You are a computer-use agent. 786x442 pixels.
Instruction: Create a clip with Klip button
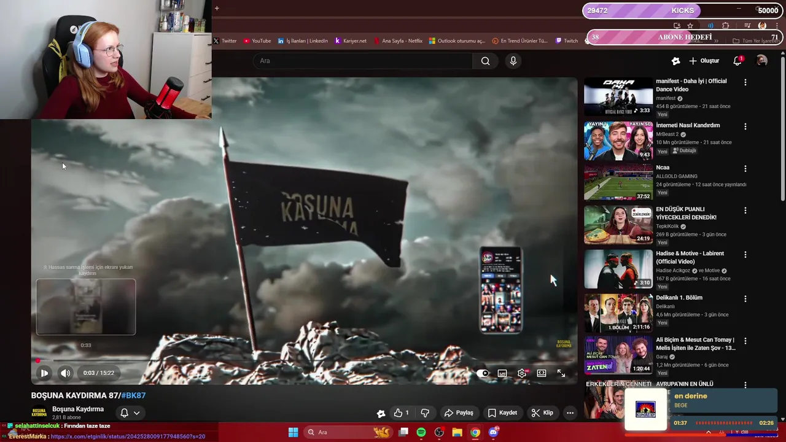tap(542, 413)
